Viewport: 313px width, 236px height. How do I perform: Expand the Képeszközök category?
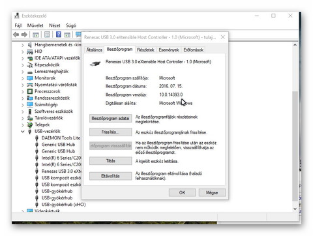click(x=23, y=65)
